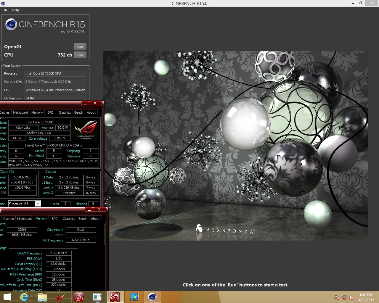The height and width of the screenshot is (303, 379).
Task: Open the red checkmark app in the taskbar
Action: (61, 297)
